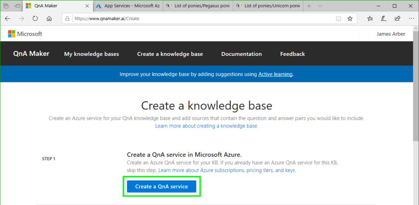Click the padlock site security icon
Image resolution: width=419 pixels, height=205 pixels.
(68, 19)
